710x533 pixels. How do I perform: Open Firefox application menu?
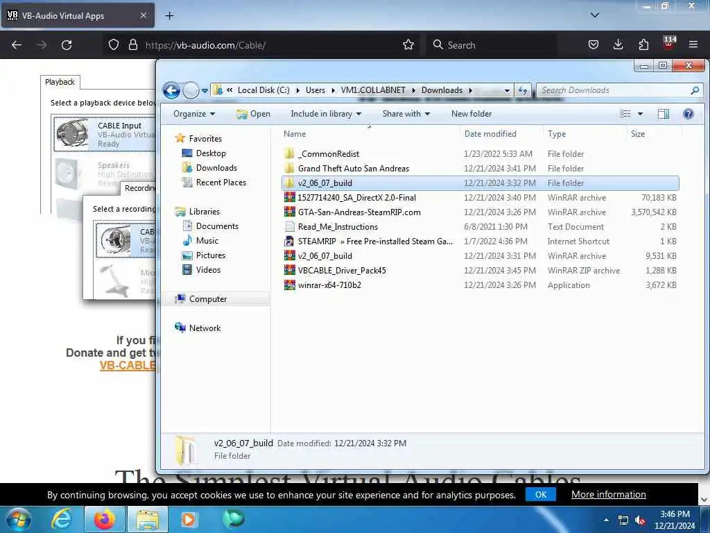click(x=693, y=44)
